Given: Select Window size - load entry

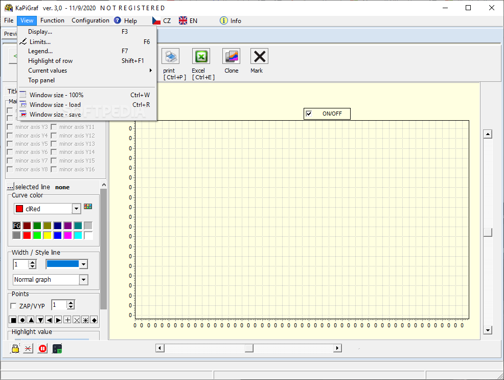Looking at the screenshot, I should tap(87, 104).
